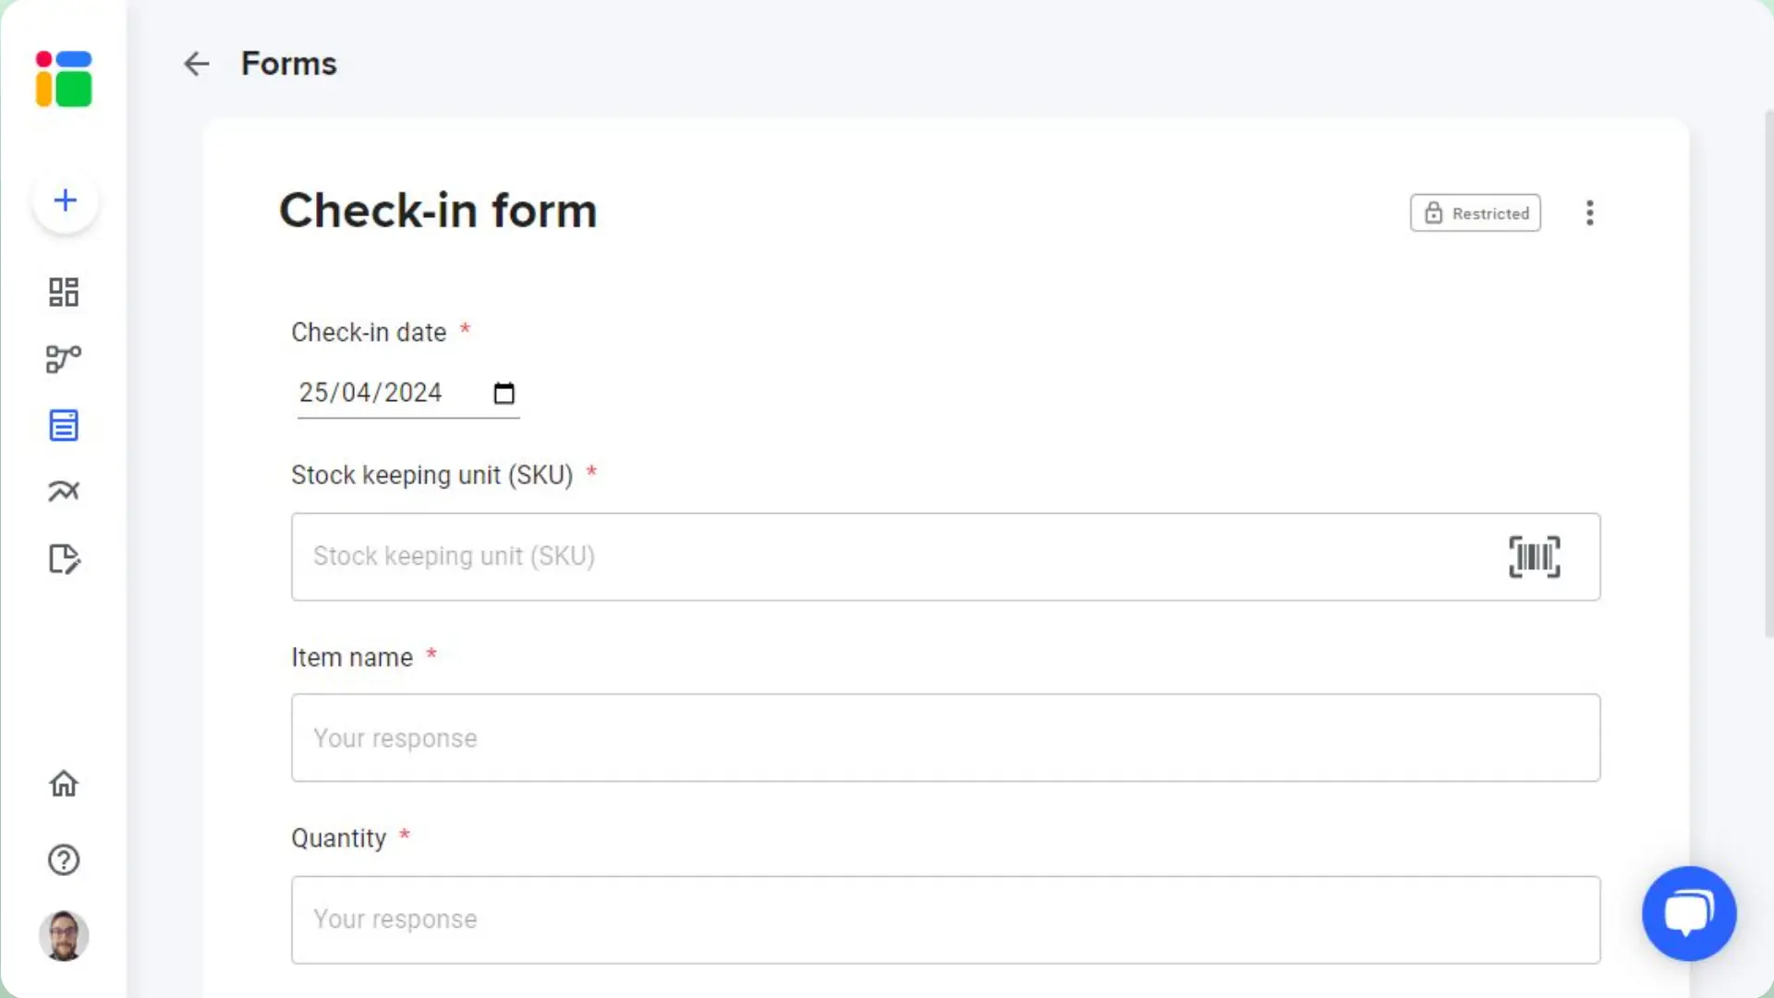This screenshot has height=998, width=1774.
Task: Open the analytics trend icon in sidebar
Action: tap(64, 491)
